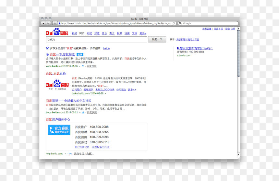Open the 管理团队 sublink

pyautogui.click(x=89, y=90)
